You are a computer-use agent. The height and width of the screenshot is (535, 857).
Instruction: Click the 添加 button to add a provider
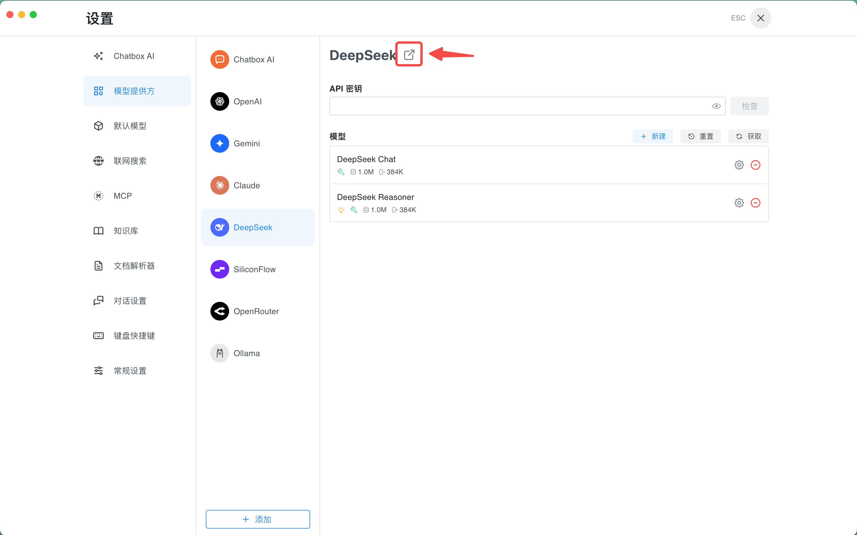pyautogui.click(x=258, y=519)
